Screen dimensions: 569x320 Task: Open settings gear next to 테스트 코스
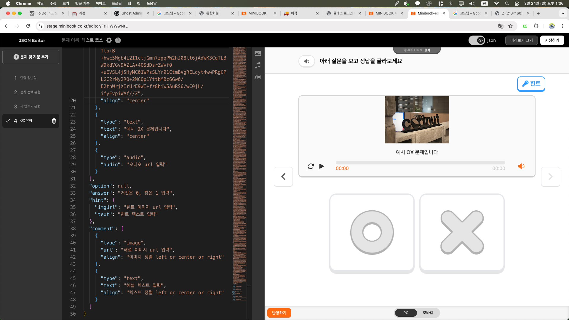pyautogui.click(x=109, y=40)
